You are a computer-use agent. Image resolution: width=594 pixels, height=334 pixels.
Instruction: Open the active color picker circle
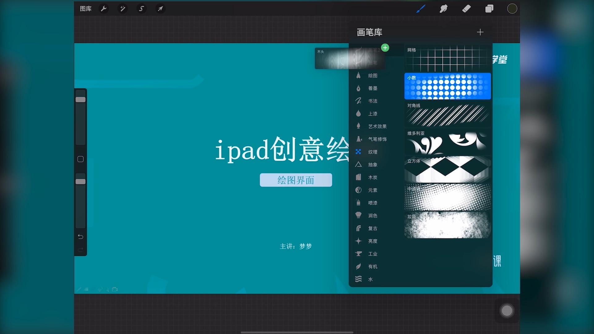click(512, 9)
